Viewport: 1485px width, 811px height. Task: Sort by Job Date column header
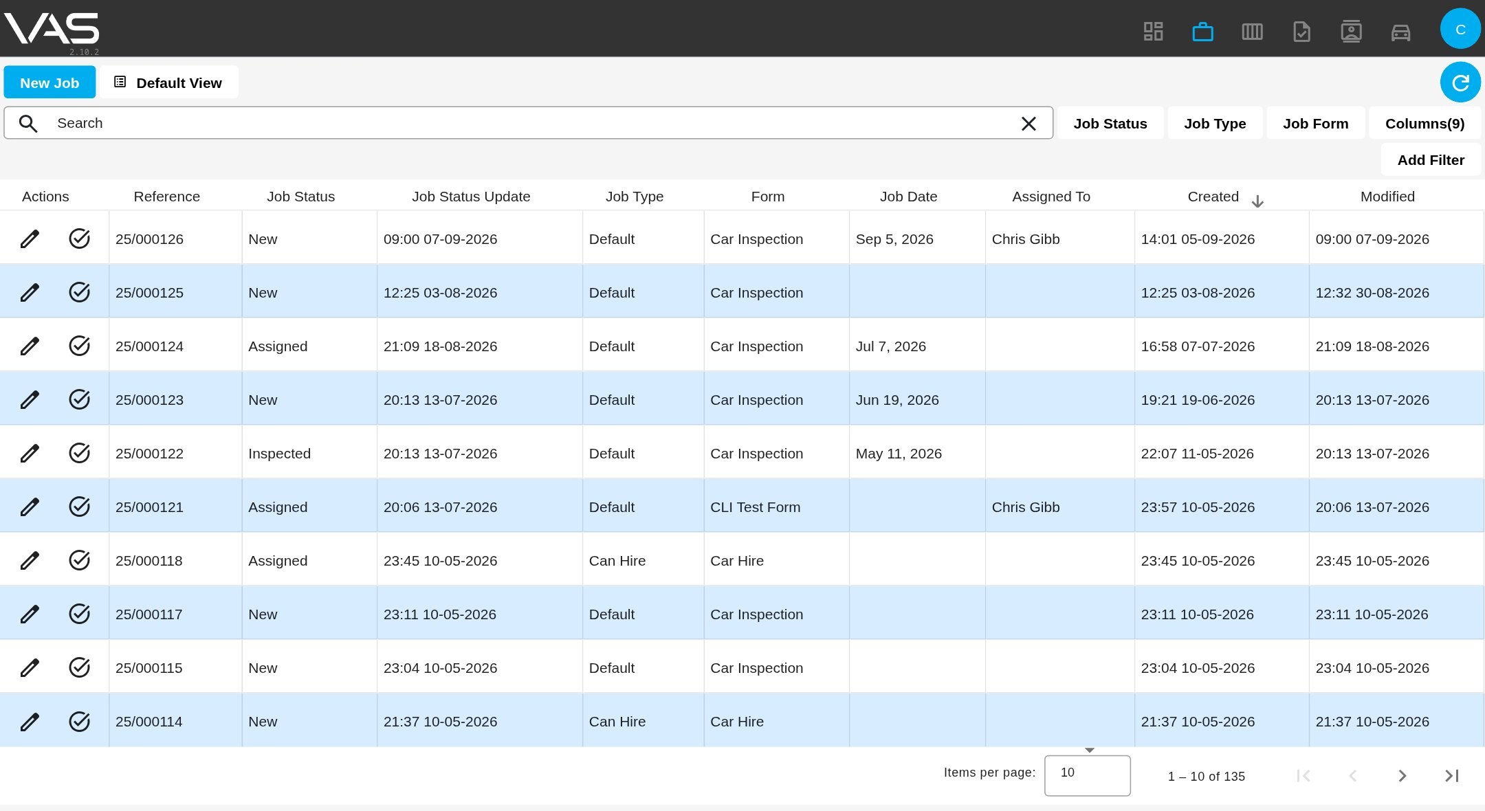tap(908, 197)
